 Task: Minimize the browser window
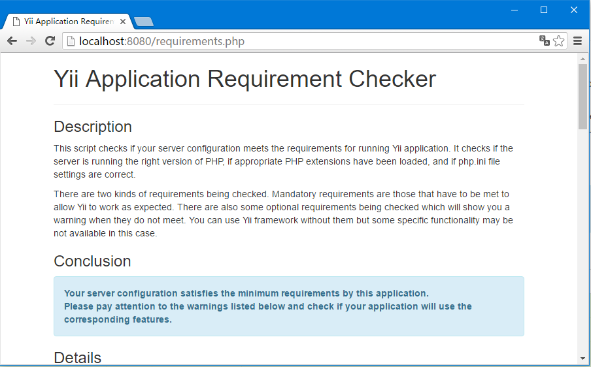click(x=515, y=10)
